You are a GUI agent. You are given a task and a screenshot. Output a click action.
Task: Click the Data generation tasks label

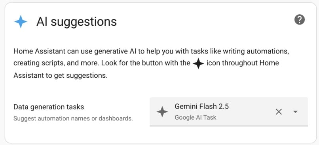click(49, 107)
